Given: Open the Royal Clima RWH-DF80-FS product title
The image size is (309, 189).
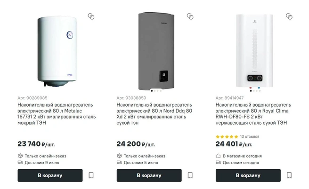Looking at the screenshot, I should pos(253,114).
